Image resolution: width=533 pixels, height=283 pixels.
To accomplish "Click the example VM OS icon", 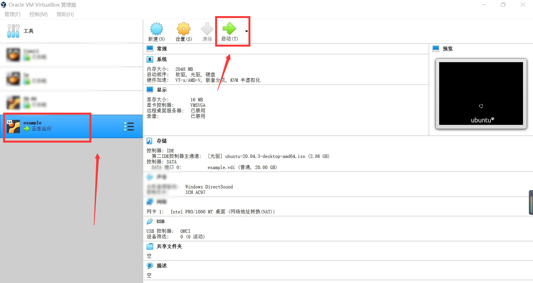I will click(13, 126).
